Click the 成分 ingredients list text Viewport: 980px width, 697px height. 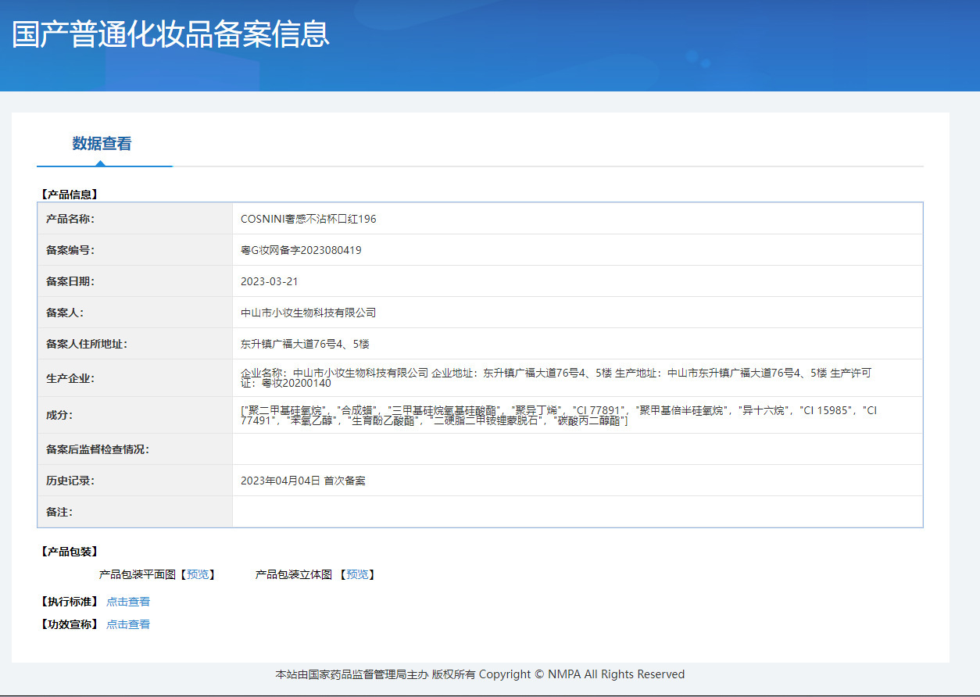[558, 416]
